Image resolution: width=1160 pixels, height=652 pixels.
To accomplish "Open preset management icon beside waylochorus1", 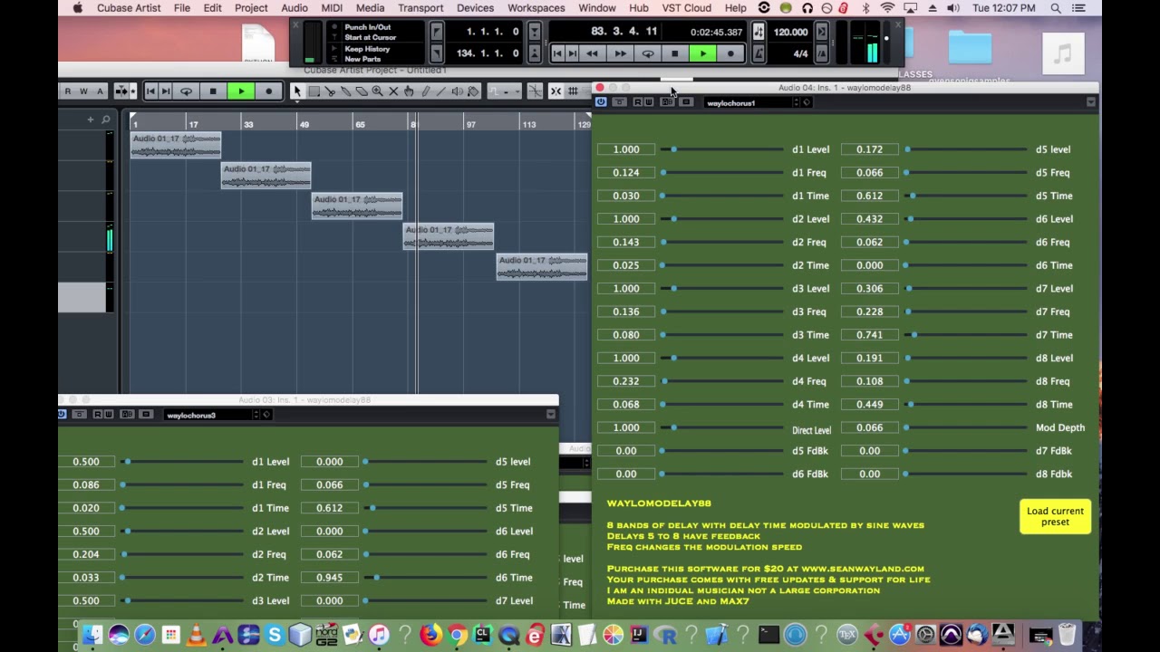I will pos(807,103).
